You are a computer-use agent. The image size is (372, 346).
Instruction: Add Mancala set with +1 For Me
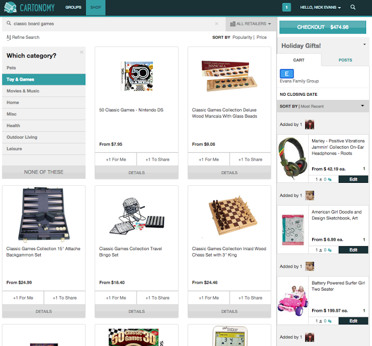click(209, 159)
